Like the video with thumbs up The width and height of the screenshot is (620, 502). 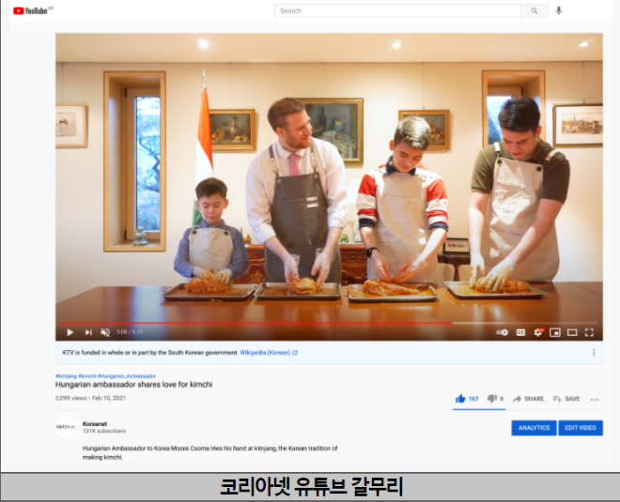tap(467, 399)
